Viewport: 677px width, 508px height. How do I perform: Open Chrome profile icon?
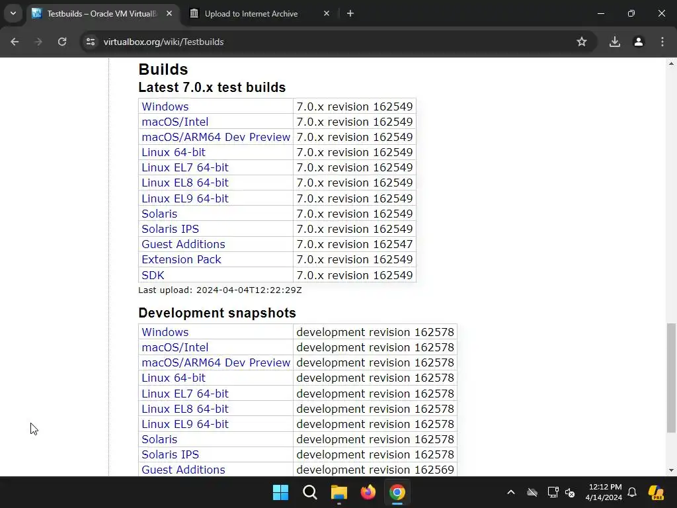[639, 42]
